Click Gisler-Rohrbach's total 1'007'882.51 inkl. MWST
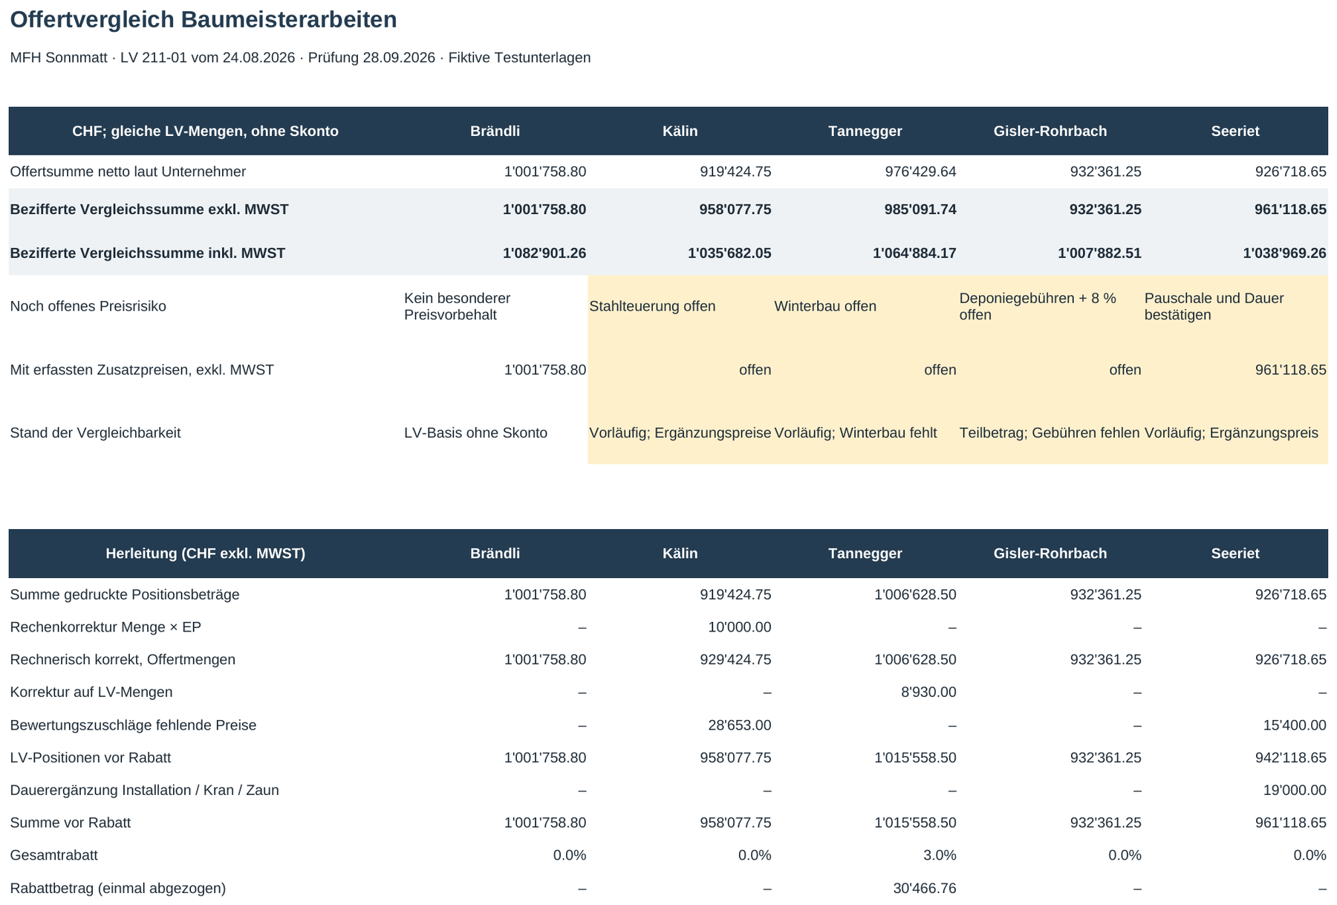The image size is (1337, 905). (x=1099, y=253)
